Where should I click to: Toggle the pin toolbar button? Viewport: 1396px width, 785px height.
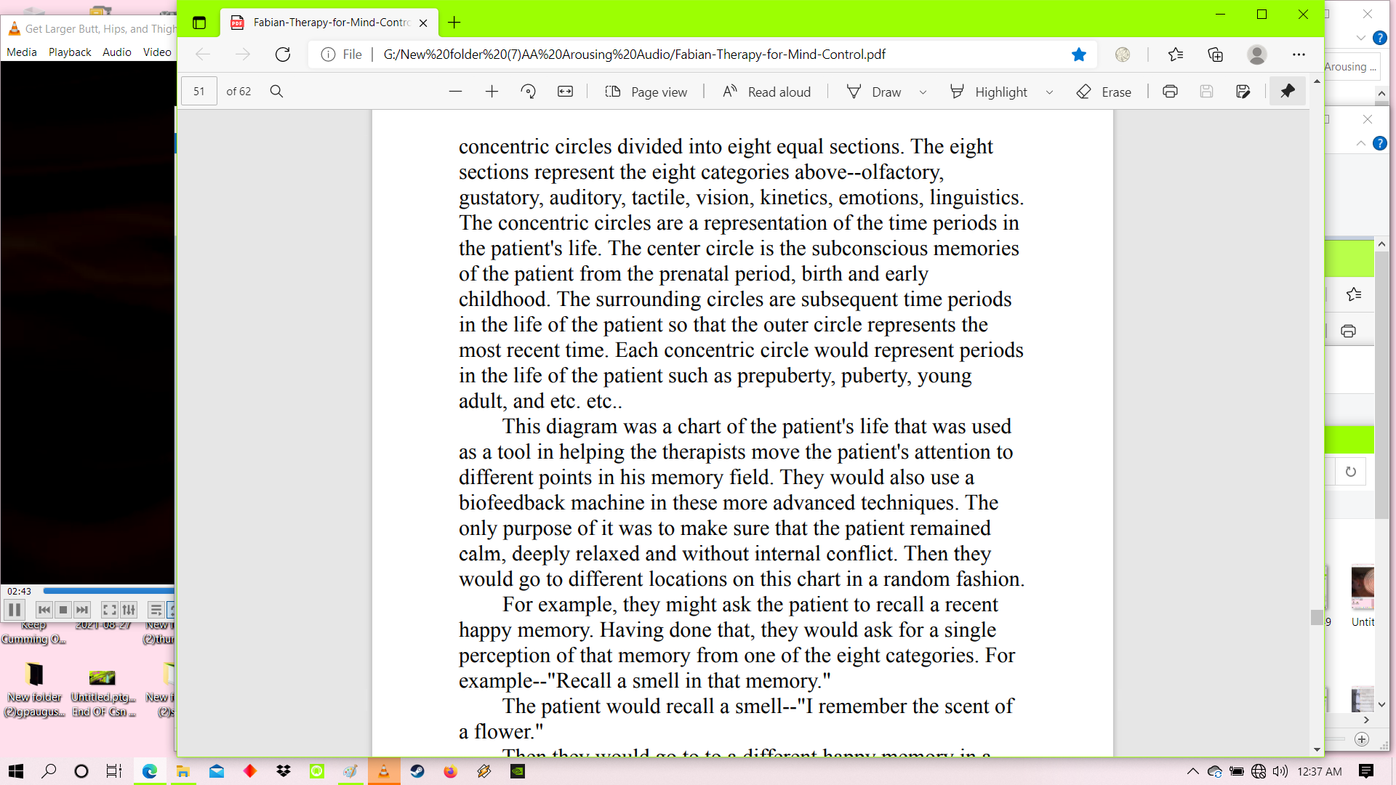pos(1288,92)
